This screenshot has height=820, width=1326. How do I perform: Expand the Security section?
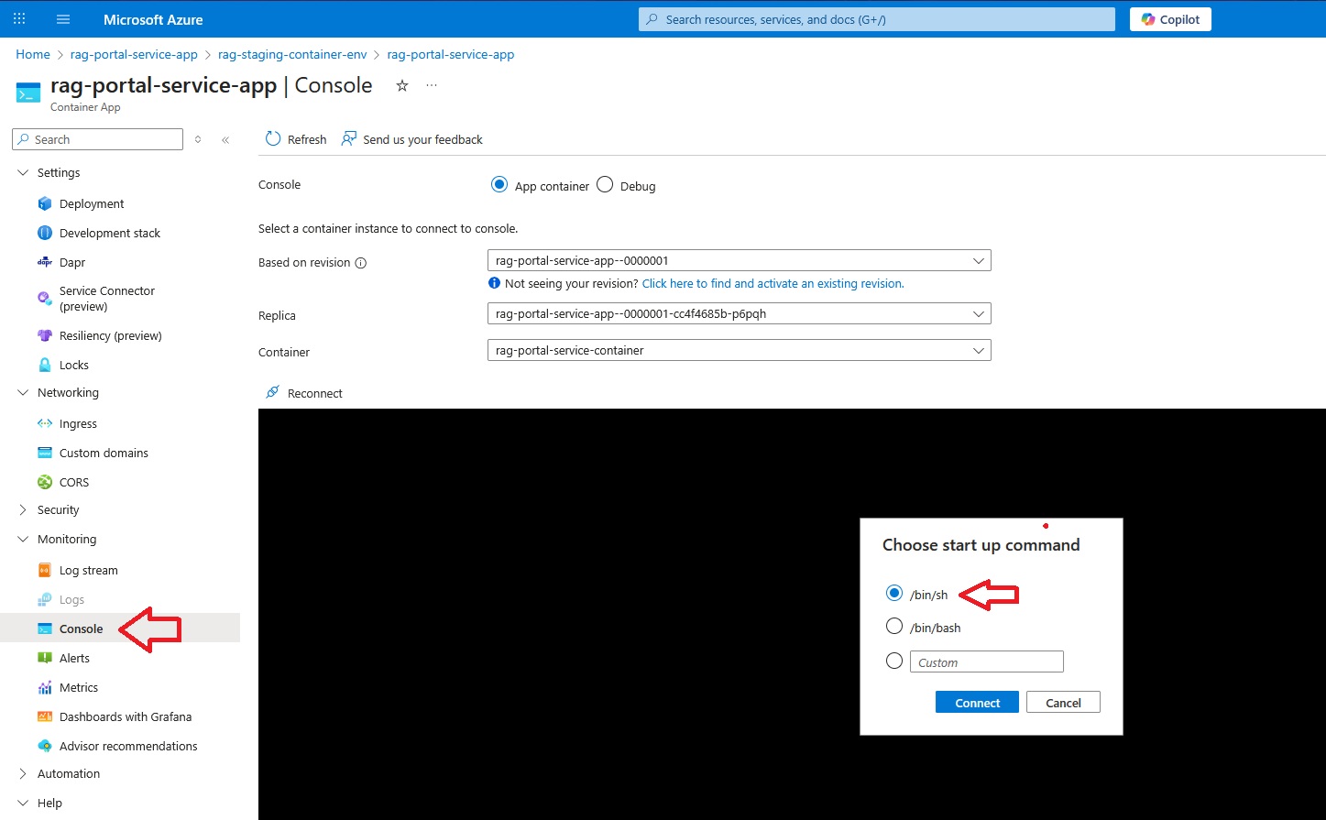(23, 509)
